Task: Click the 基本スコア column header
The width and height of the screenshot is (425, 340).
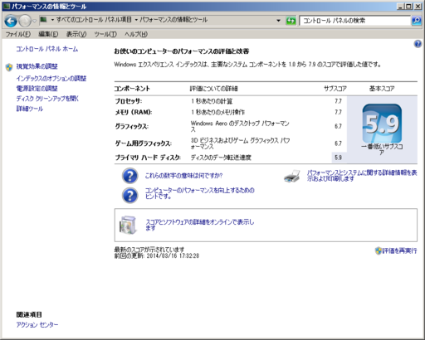Action: 382,89
